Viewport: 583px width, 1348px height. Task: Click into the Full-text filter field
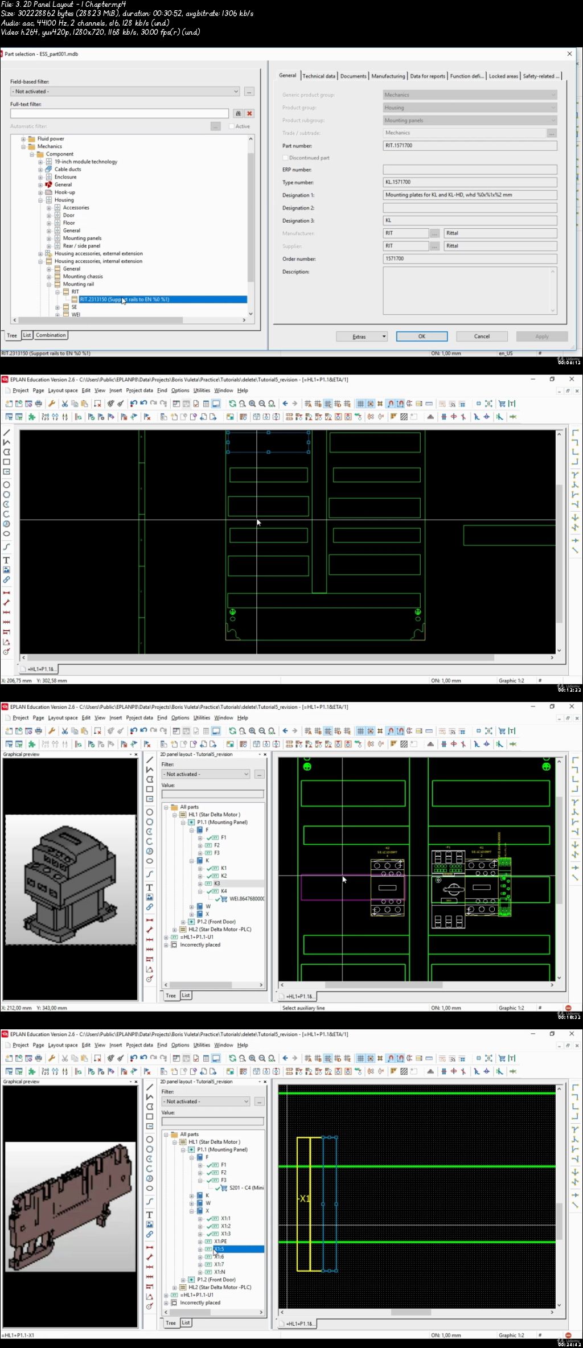119,114
